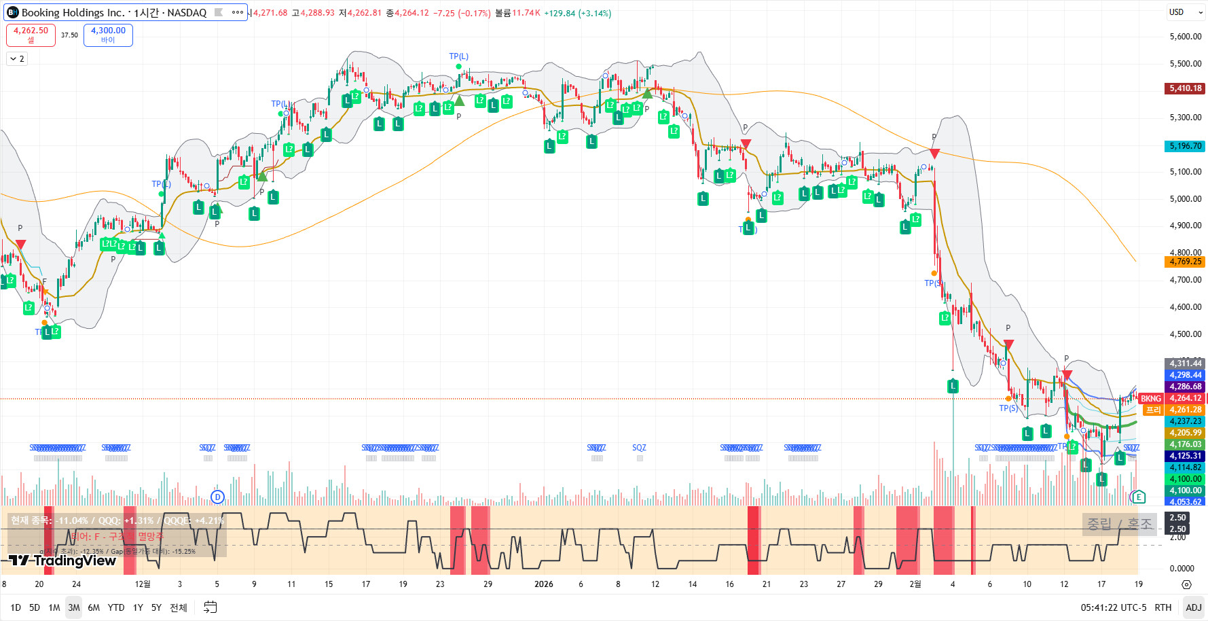Open the USD currency dropdown
1208x621 pixels.
pyautogui.click(x=1185, y=12)
